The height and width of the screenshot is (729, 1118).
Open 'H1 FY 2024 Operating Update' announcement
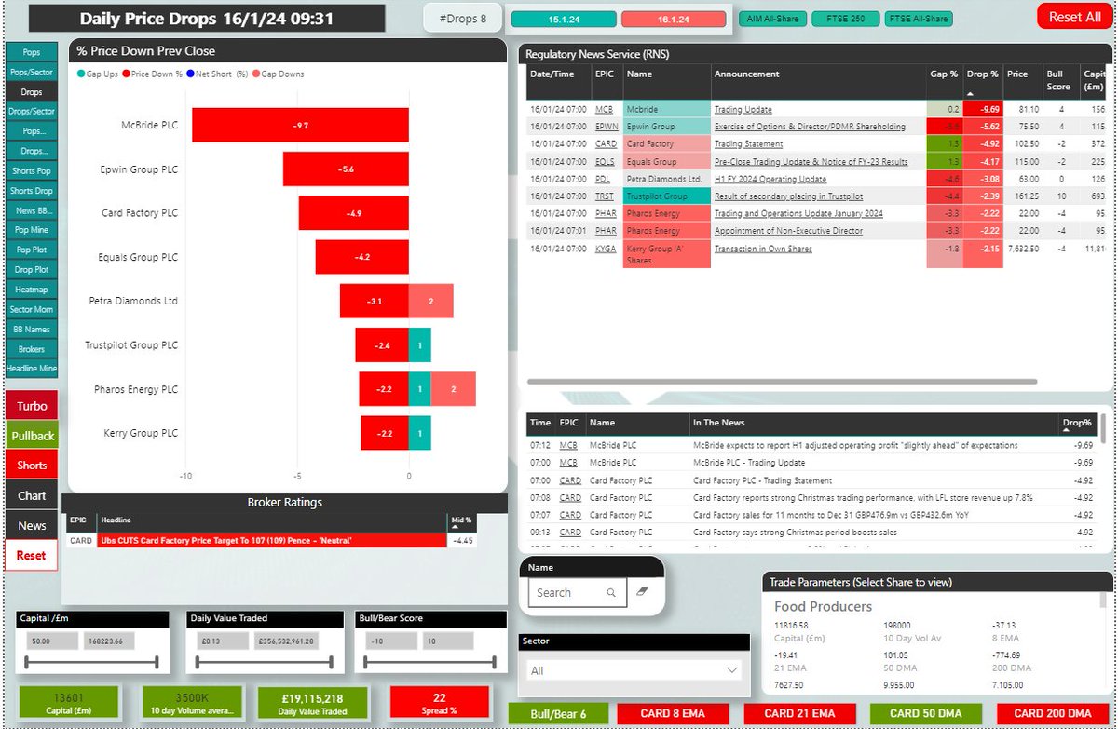772,179
